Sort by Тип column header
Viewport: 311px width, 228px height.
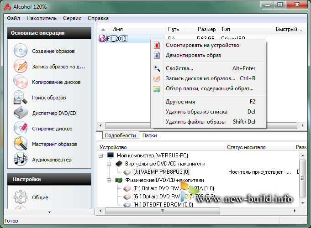pos(246,29)
